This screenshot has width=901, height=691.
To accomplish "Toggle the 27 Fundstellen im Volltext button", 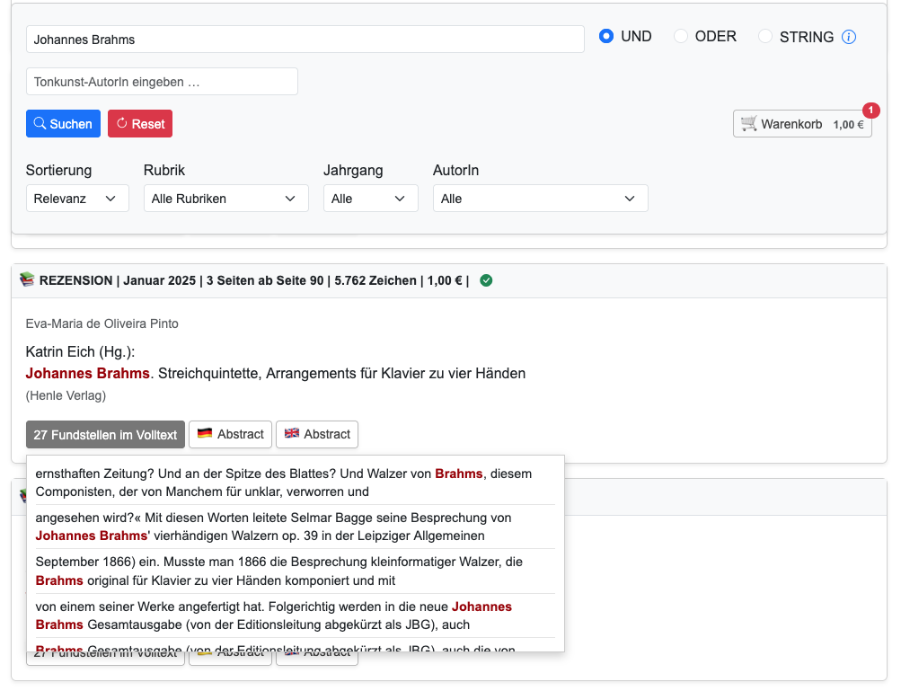I will [105, 434].
